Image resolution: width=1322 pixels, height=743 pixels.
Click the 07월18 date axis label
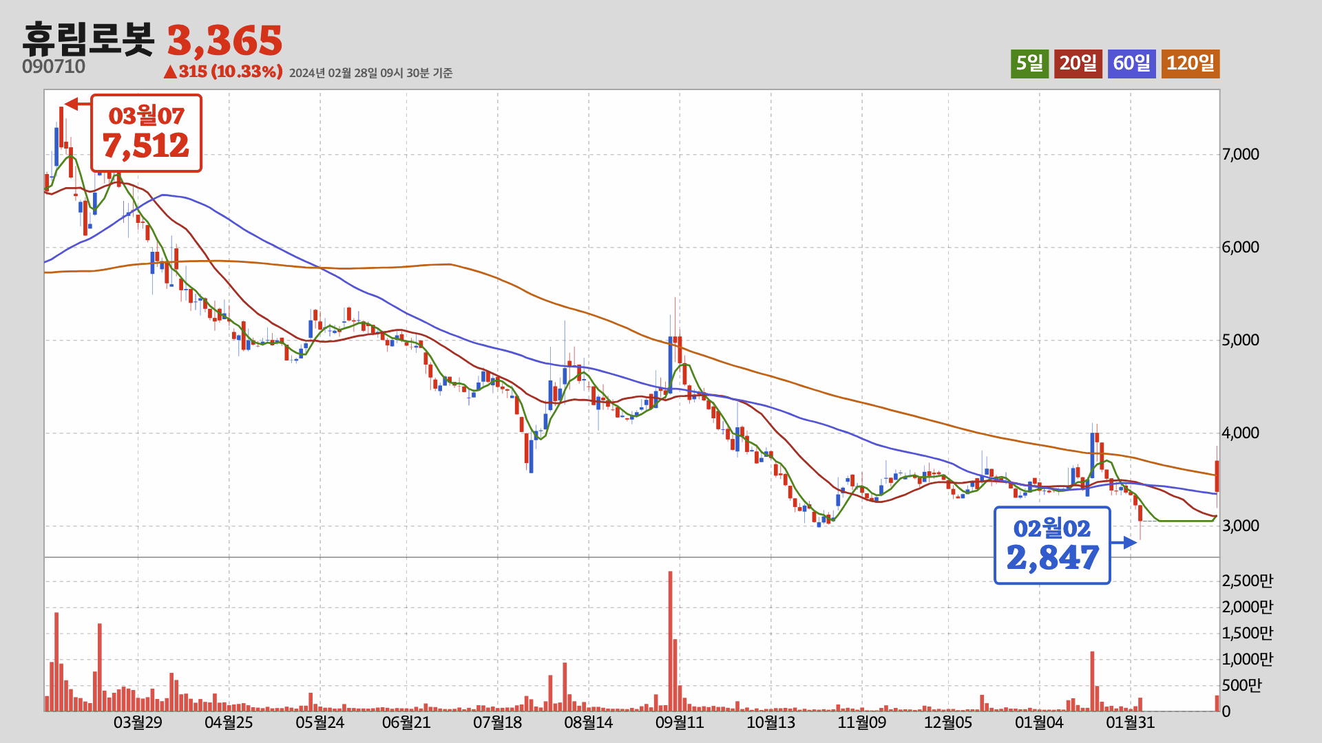click(497, 722)
